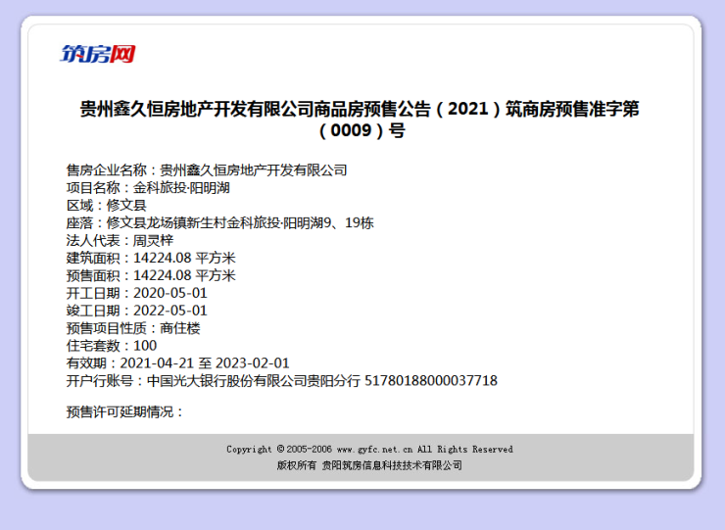Click the 住宅套数:100 line

click(x=112, y=346)
